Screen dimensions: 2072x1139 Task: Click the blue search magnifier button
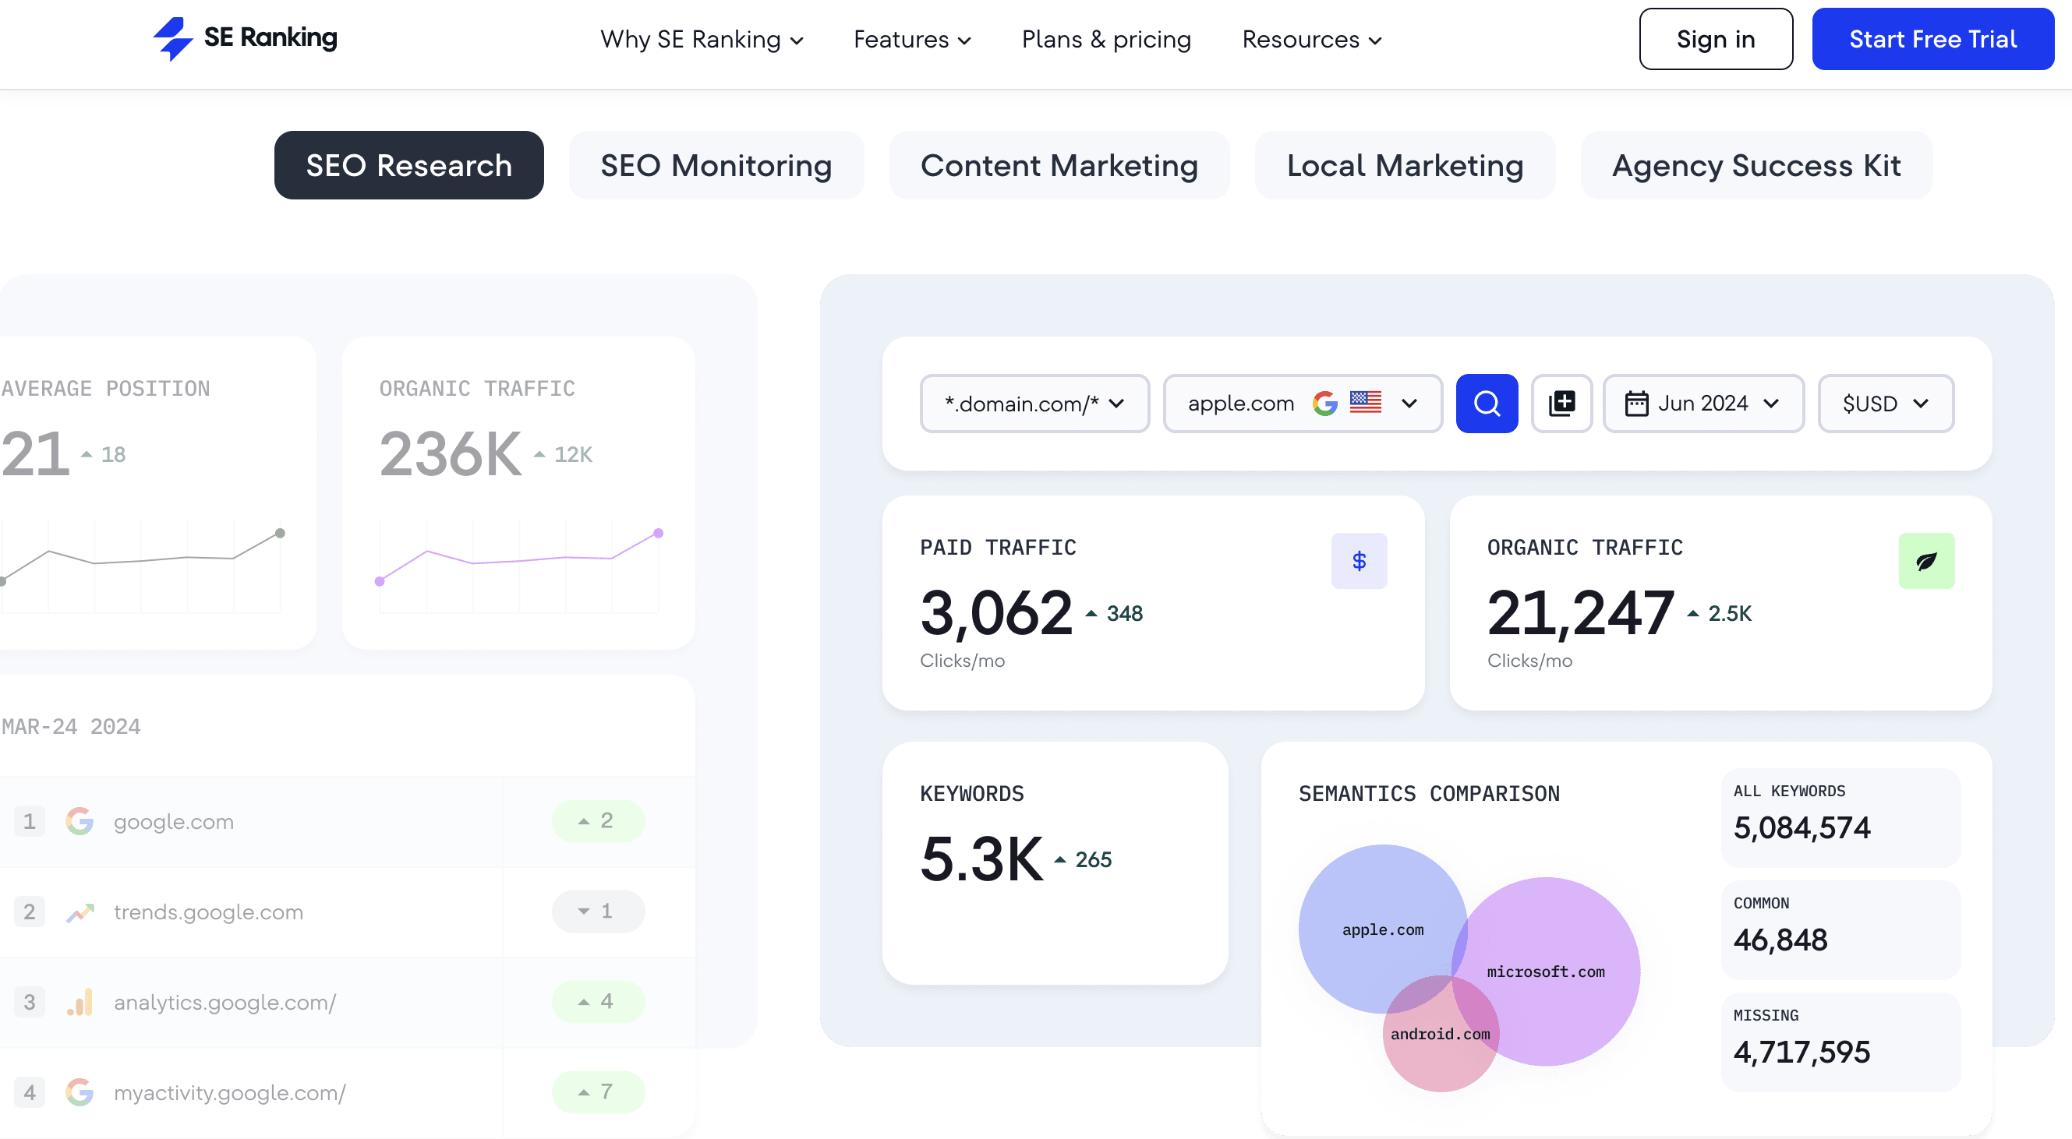[1487, 404]
